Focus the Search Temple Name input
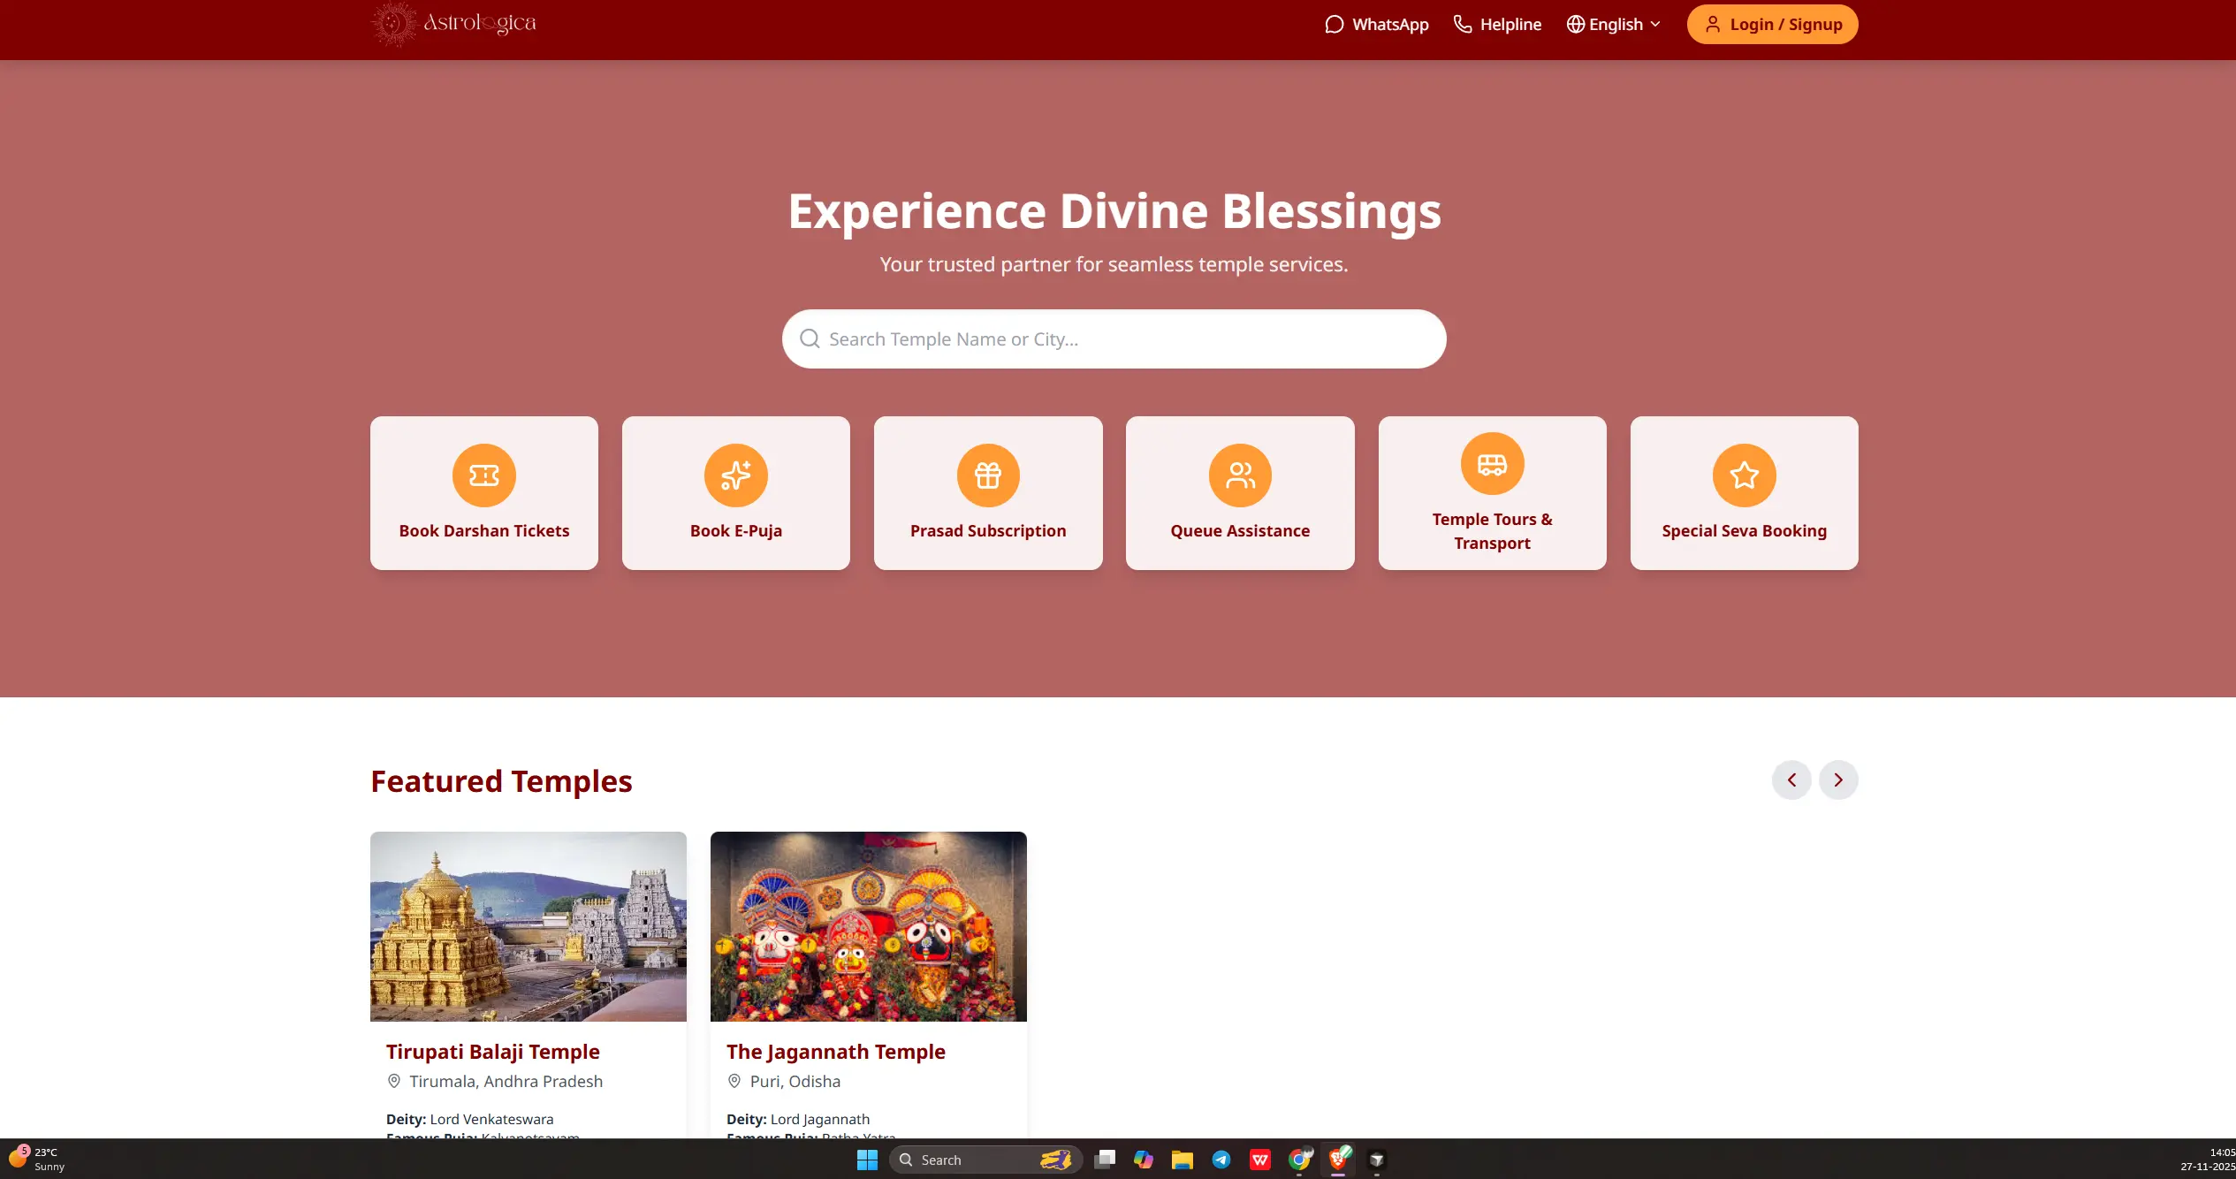The width and height of the screenshot is (2236, 1179). click(1114, 339)
